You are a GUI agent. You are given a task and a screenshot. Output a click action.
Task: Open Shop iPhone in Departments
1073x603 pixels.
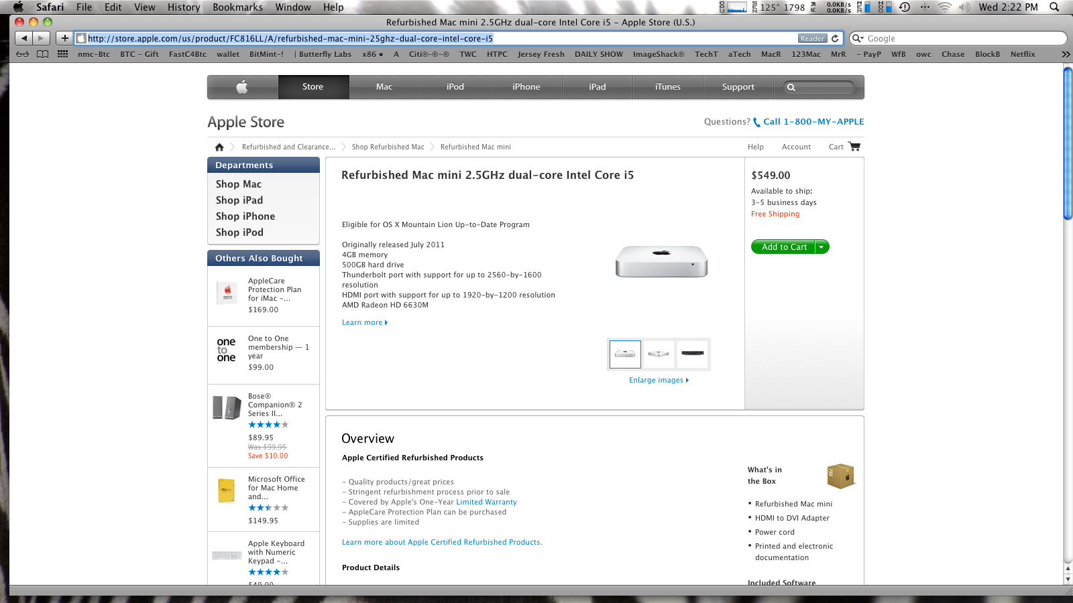pyautogui.click(x=245, y=216)
